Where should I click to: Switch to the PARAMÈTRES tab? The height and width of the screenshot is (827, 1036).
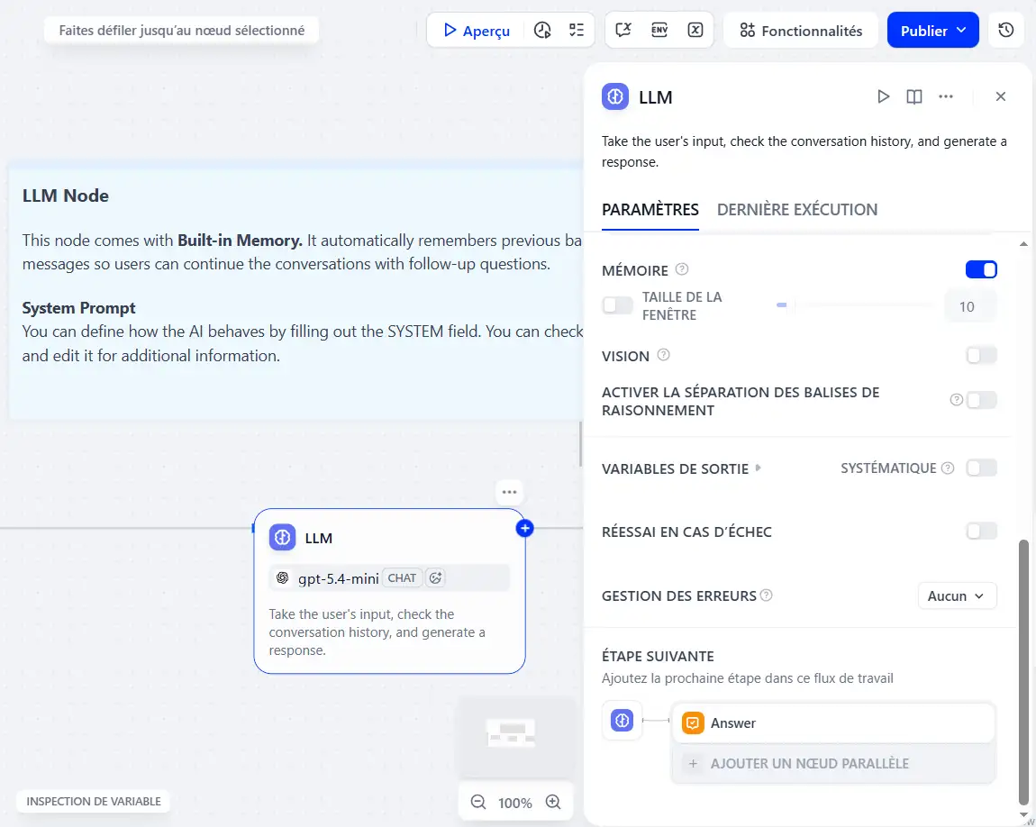click(x=650, y=210)
